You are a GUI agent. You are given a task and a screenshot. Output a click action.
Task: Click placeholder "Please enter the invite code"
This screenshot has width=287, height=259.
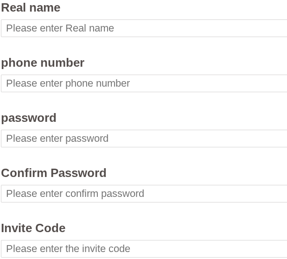tap(68, 249)
